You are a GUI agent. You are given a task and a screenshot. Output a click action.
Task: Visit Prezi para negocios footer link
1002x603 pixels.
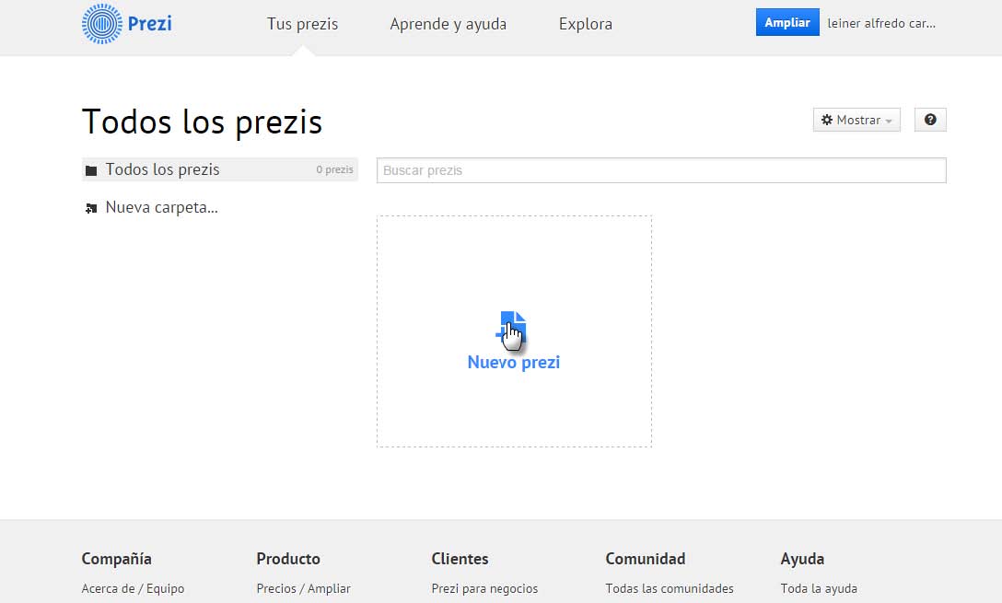tap(484, 588)
